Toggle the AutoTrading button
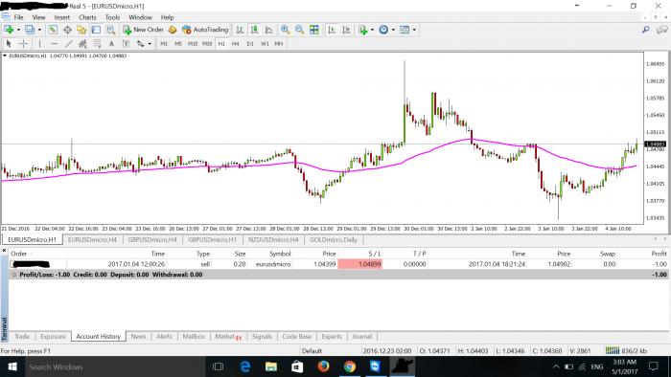This screenshot has height=377, width=671. pos(205,30)
